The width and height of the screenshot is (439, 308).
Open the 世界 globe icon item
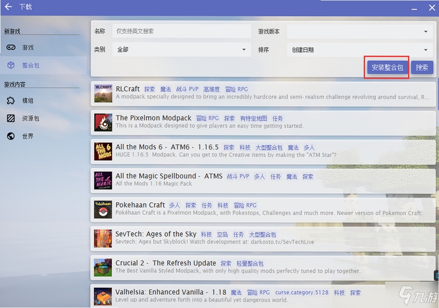tap(10, 136)
